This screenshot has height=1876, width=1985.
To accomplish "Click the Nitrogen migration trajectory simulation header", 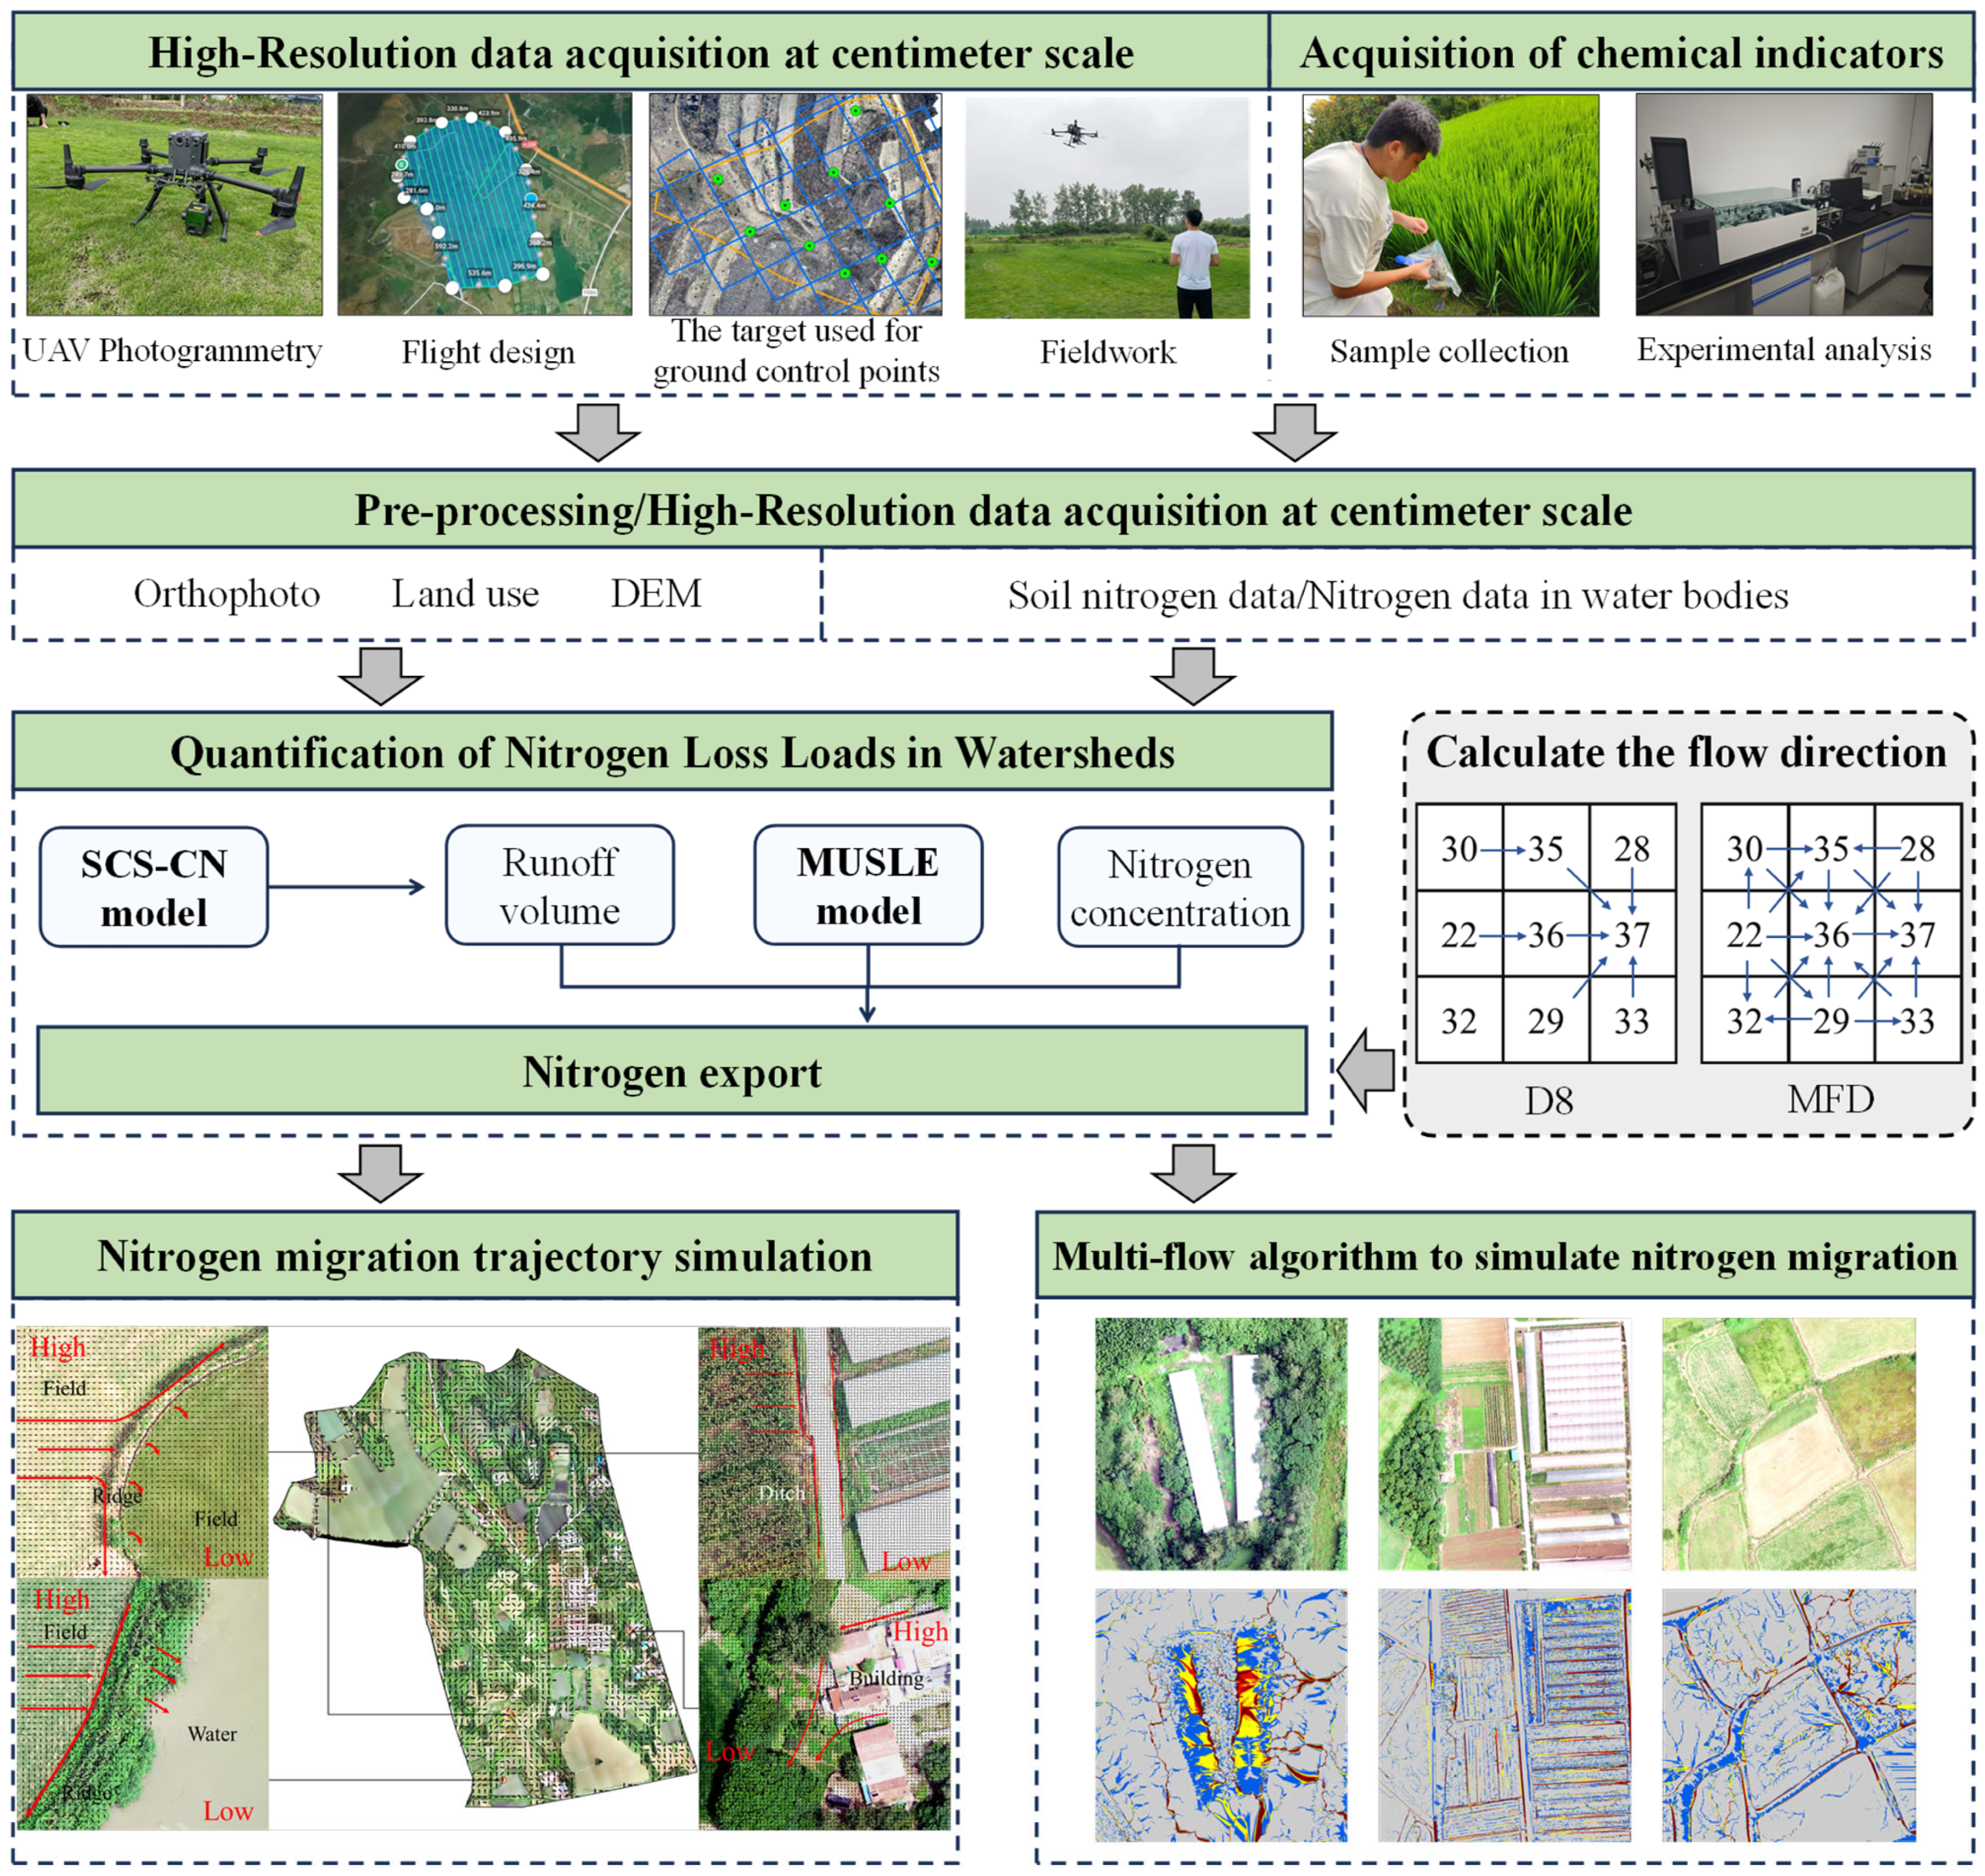I will click(485, 1256).
